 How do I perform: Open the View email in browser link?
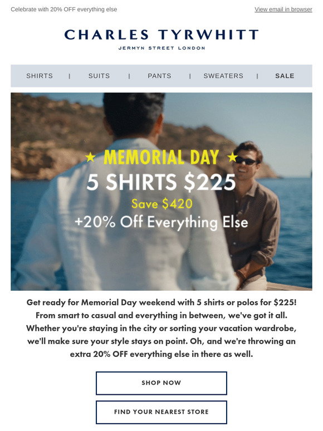point(283,9)
